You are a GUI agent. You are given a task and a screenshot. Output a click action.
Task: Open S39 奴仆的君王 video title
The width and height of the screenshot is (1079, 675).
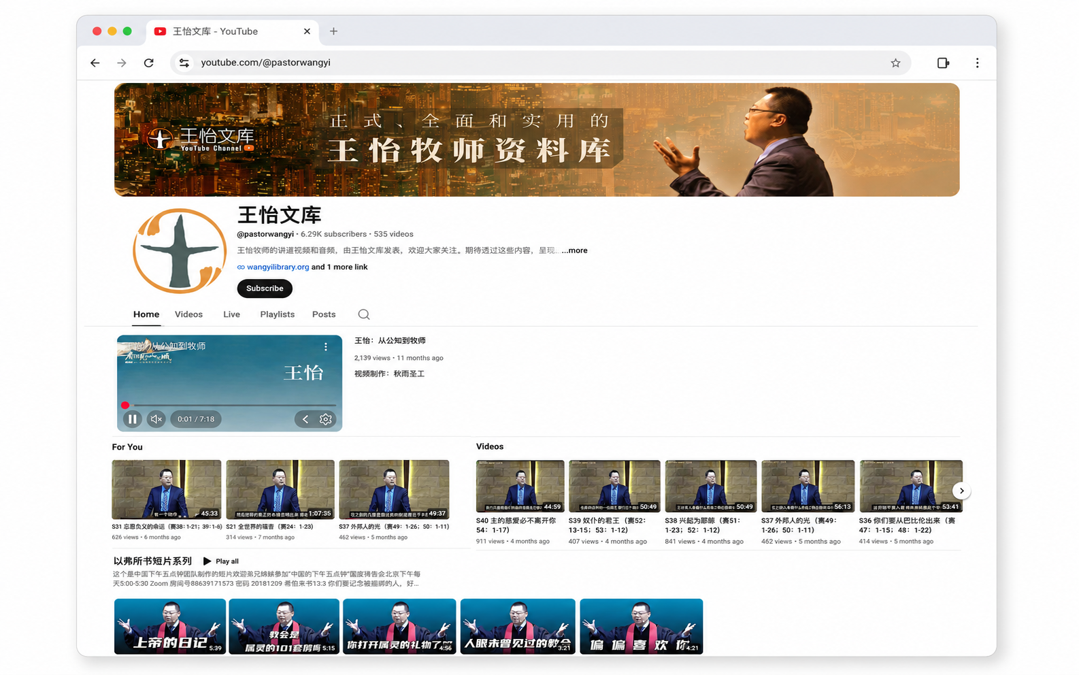click(608, 525)
